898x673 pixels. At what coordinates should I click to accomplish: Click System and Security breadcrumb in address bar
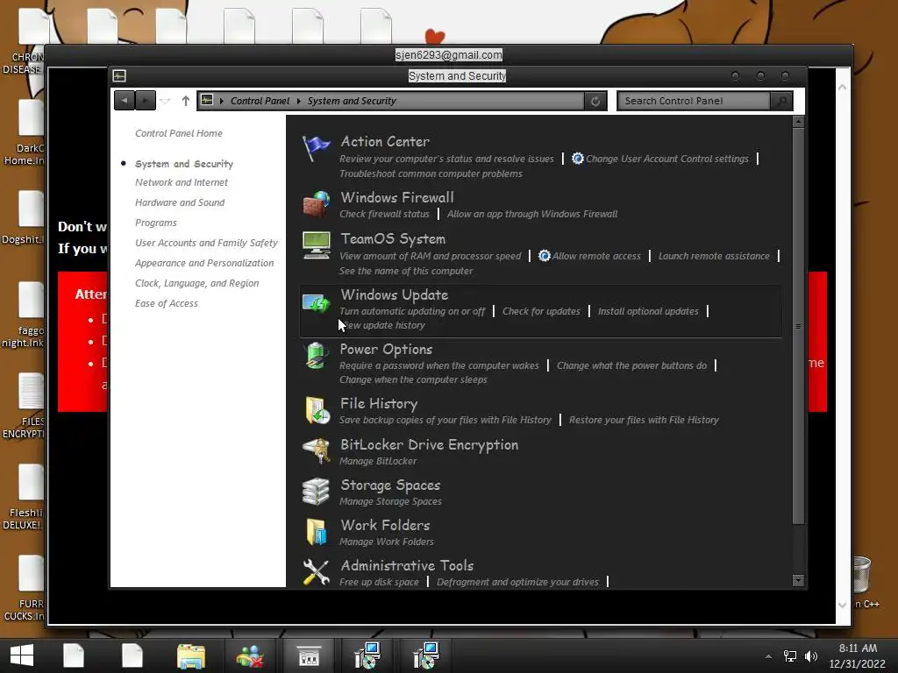pyautogui.click(x=352, y=102)
